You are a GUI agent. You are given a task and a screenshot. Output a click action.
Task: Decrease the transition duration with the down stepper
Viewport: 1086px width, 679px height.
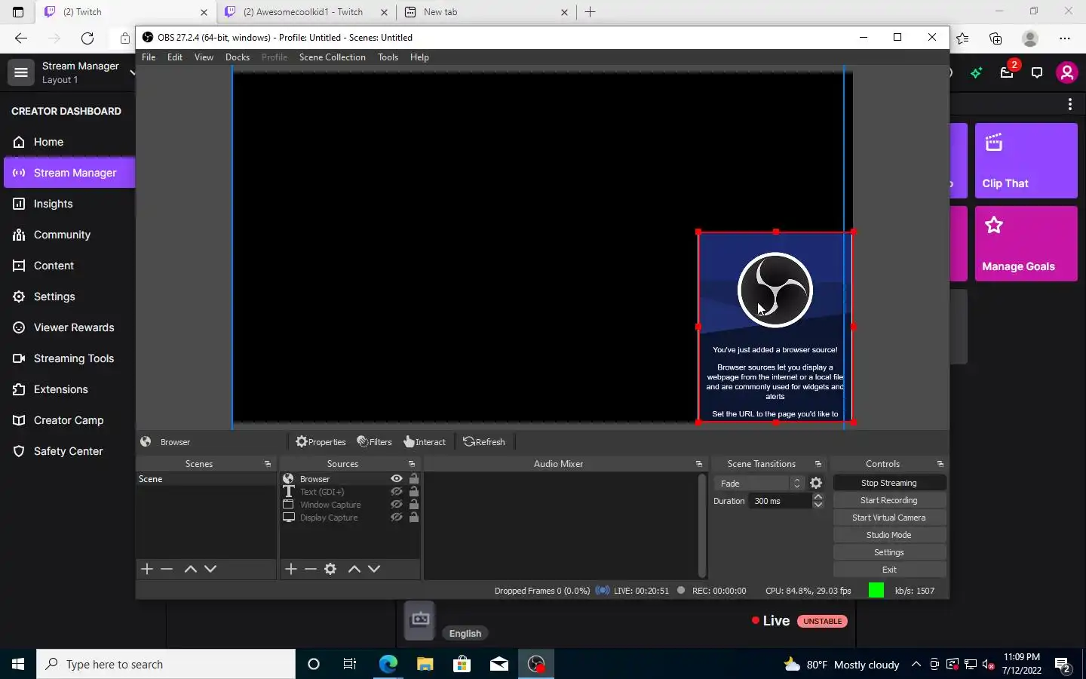point(818,505)
